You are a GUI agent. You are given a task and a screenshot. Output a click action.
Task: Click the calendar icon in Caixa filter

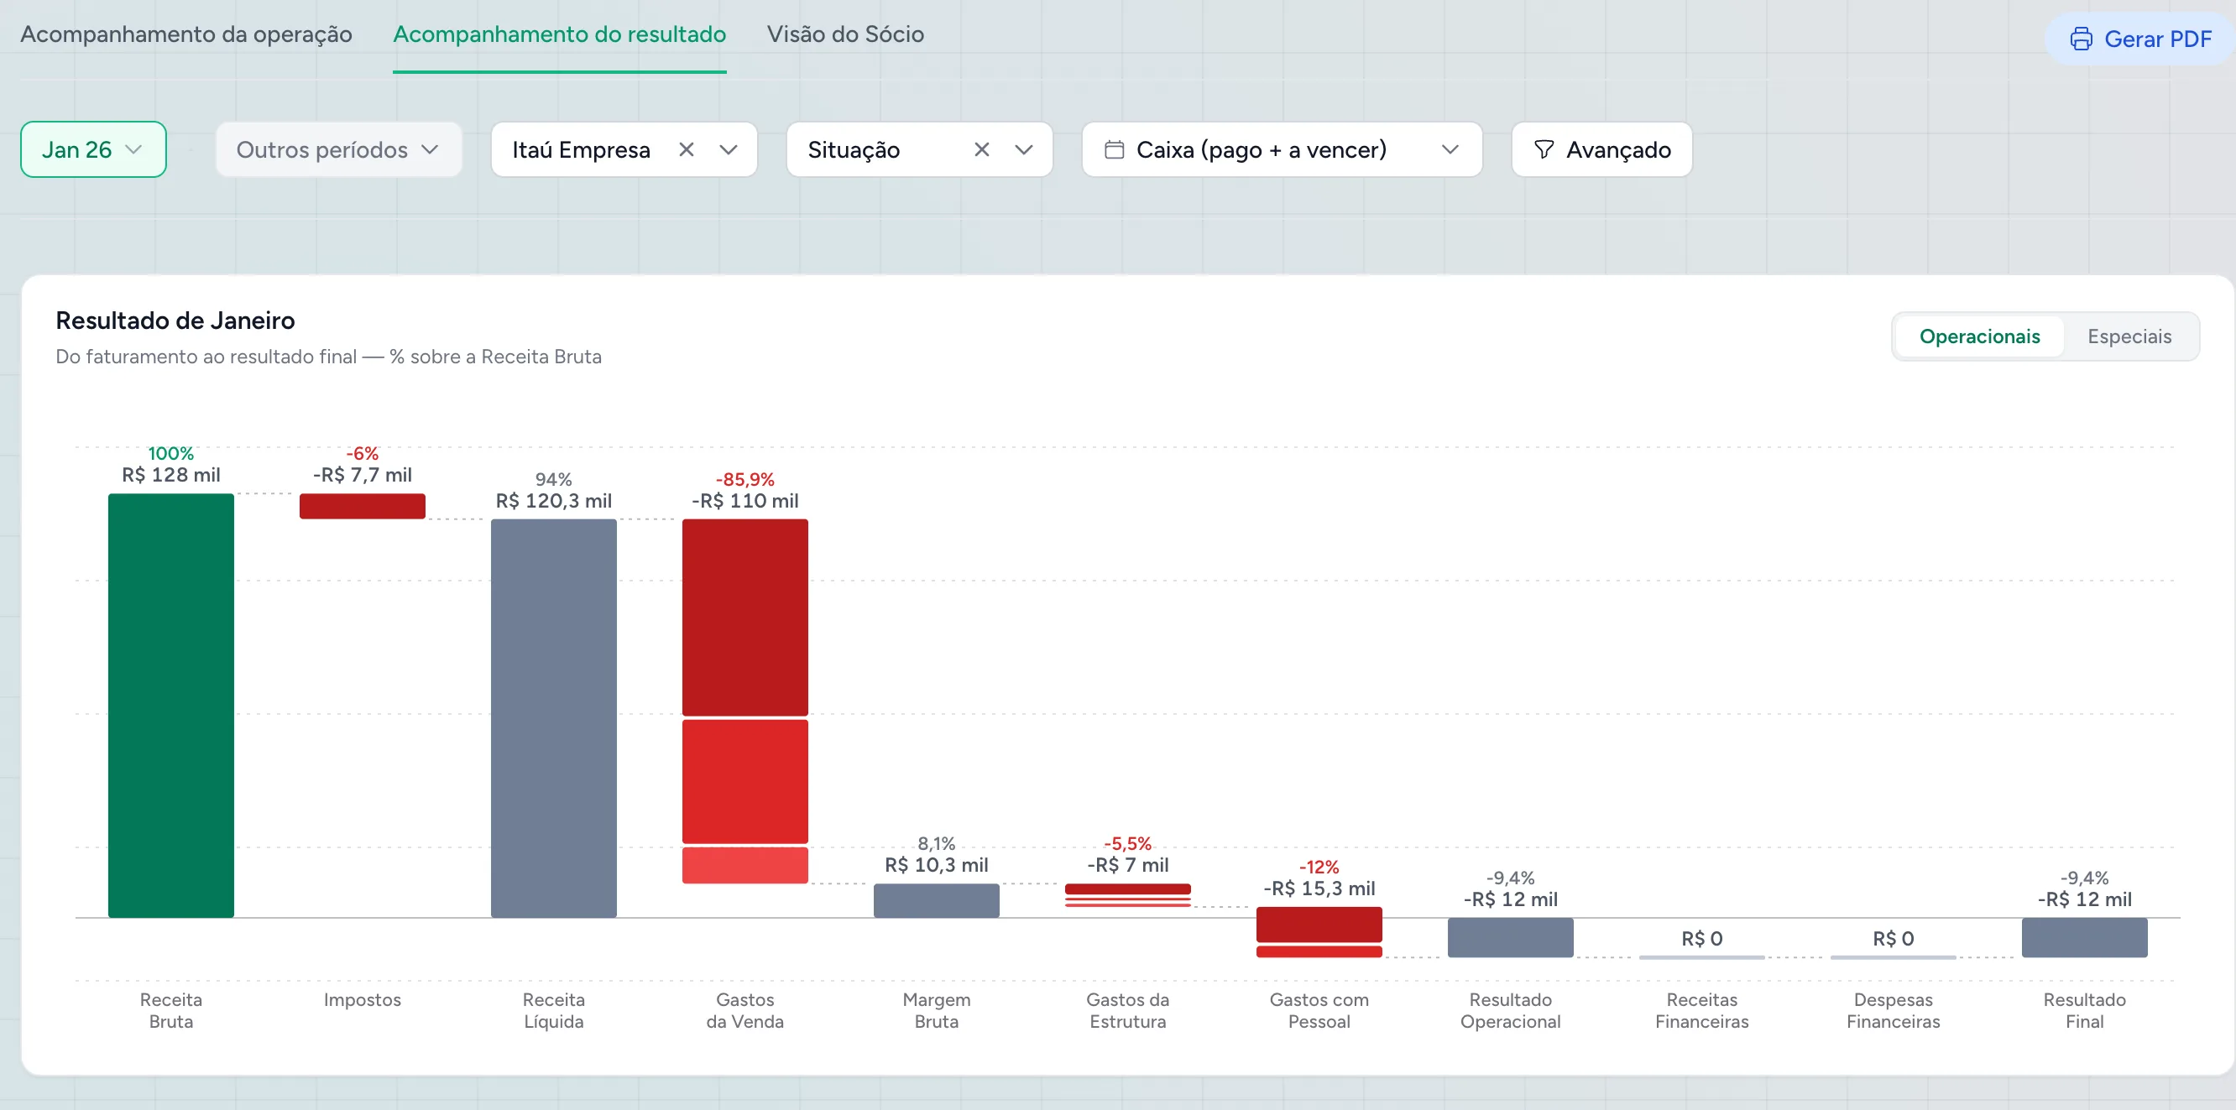pyautogui.click(x=1114, y=149)
